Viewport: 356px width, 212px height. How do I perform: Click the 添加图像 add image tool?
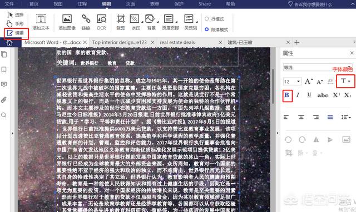coord(67,22)
